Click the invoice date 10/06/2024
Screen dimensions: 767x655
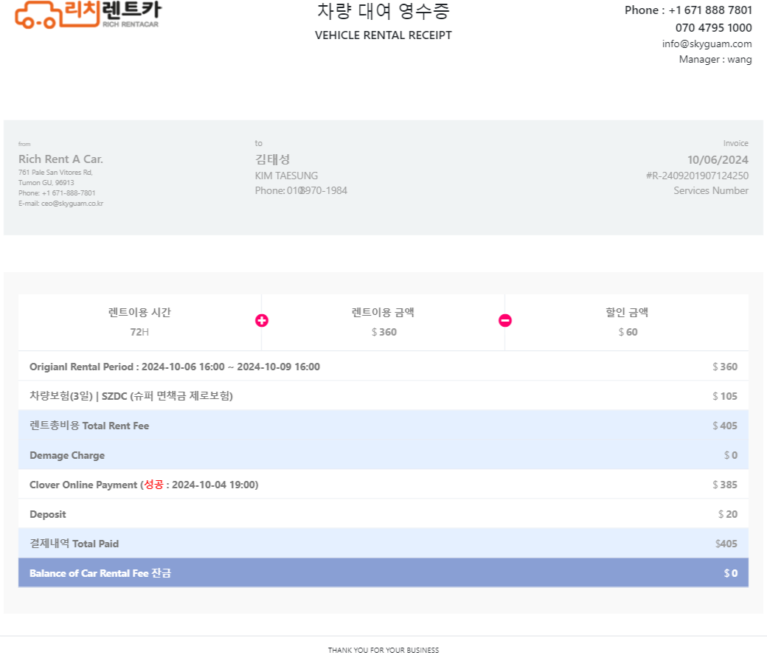[718, 159]
